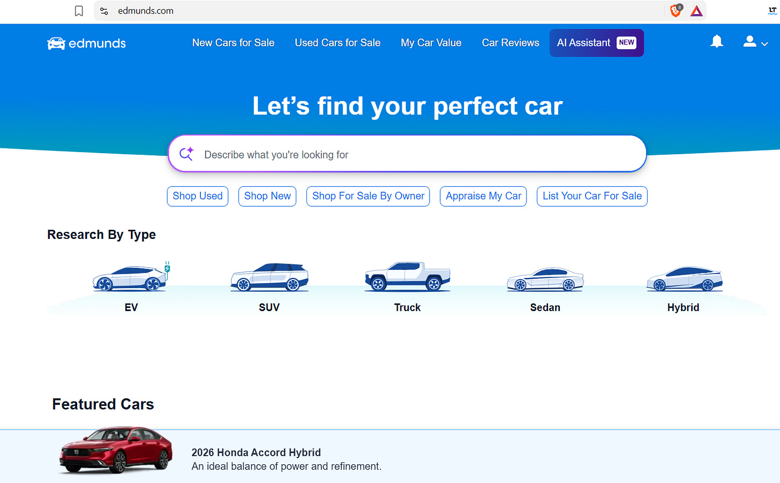Click the Brave Rewards triangle icon
This screenshot has width=780, height=483.
(x=696, y=11)
